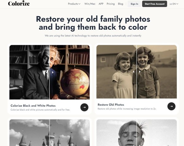Viewport: 184px width, 146px height.
Task: Click the Restore Old Photos title
Action: click(x=111, y=105)
